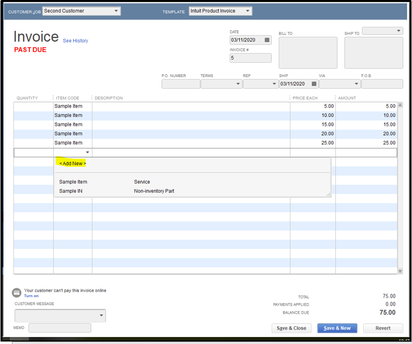Toggle the item code dropdown arrow

[x=88, y=152]
